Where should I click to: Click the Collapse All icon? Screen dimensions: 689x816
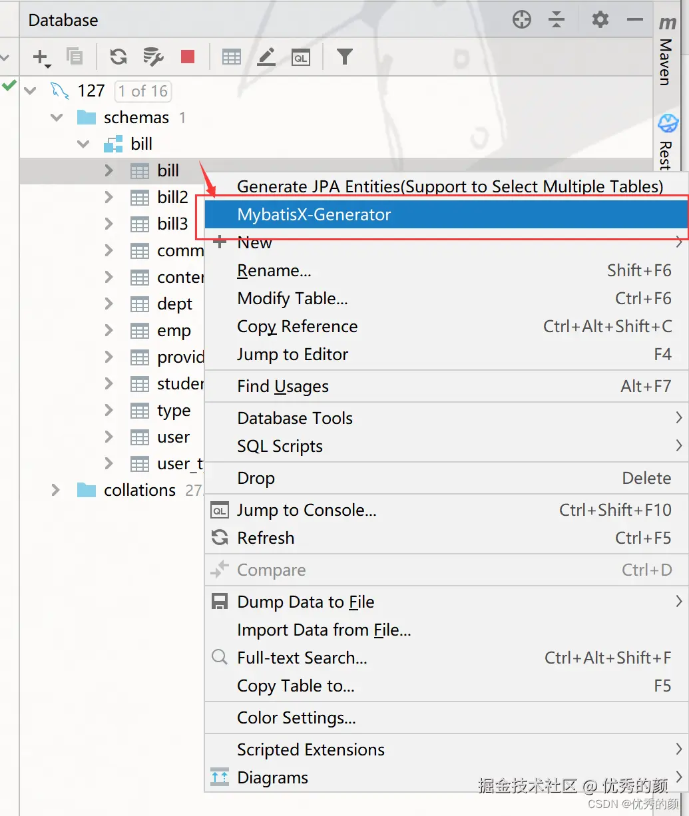click(557, 20)
